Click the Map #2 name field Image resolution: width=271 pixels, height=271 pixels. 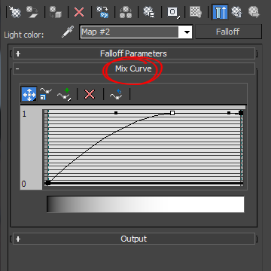(129, 32)
